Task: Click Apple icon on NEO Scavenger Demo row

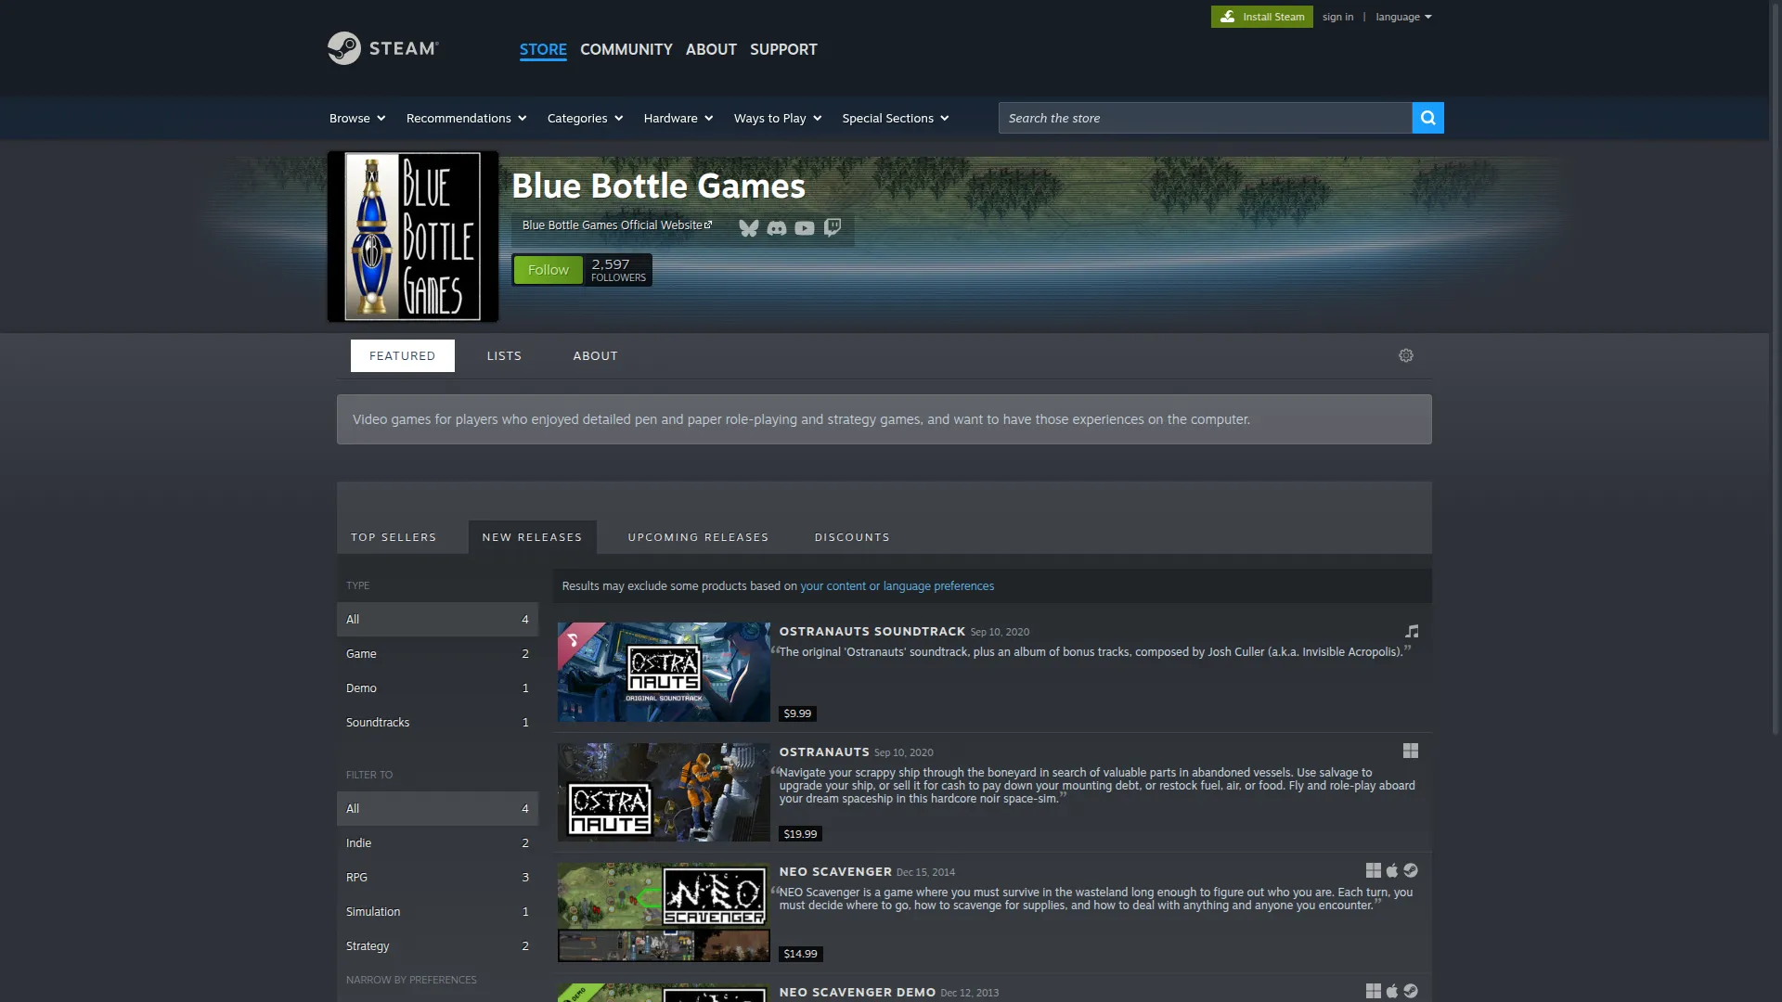Action: [x=1392, y=991]
